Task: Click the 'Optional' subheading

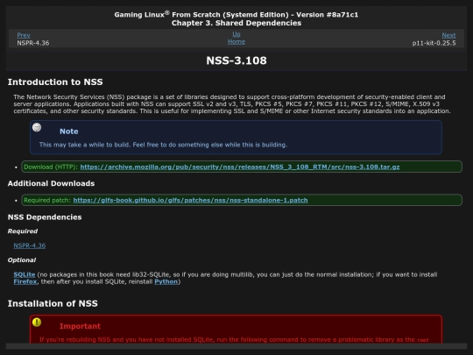Action: click(22, 260)
